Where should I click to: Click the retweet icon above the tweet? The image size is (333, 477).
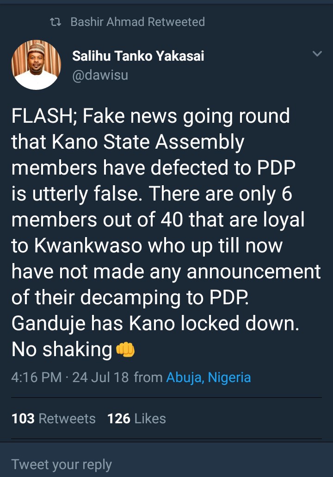[x=55, y=22]
